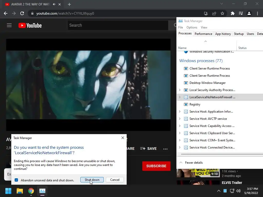This screenshot has width=263, height=197.
Task: Click SAVE under the video
Action: tap(148, 149)
